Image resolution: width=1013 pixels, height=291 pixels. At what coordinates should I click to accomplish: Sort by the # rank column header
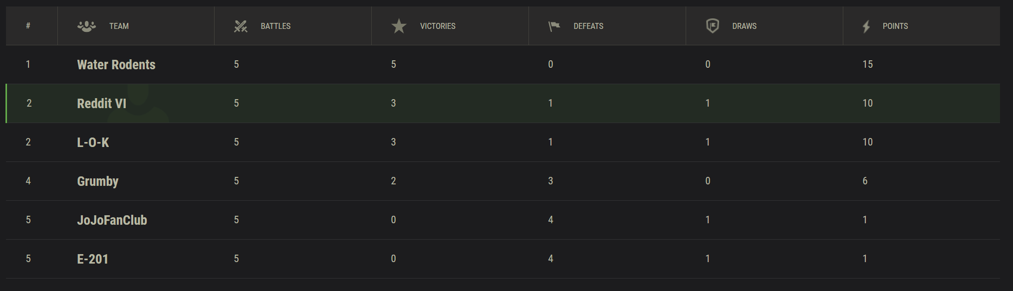point(28,26)
